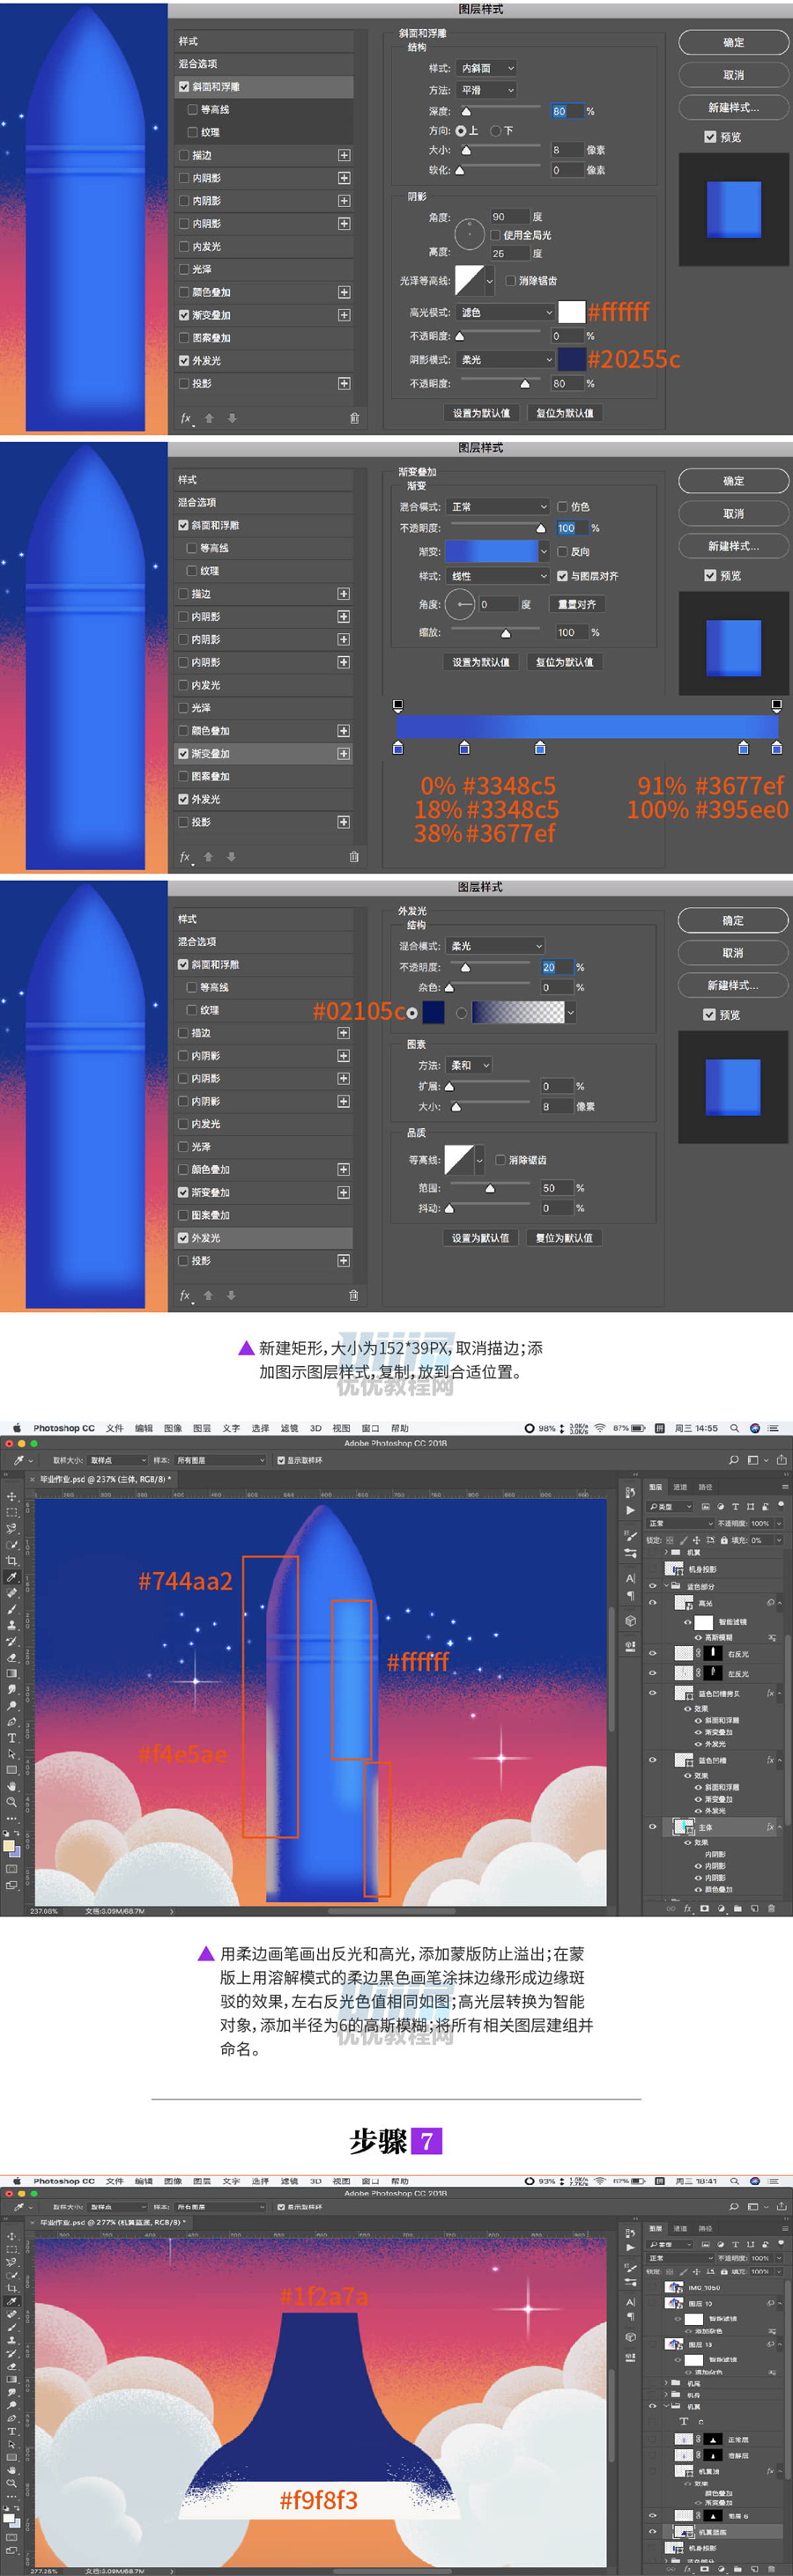Open the 样式 内斜面 dropdown in the bevel dialog
Image resolution: width=793 pixels, height=2576 pixels.
pos(486,68)
